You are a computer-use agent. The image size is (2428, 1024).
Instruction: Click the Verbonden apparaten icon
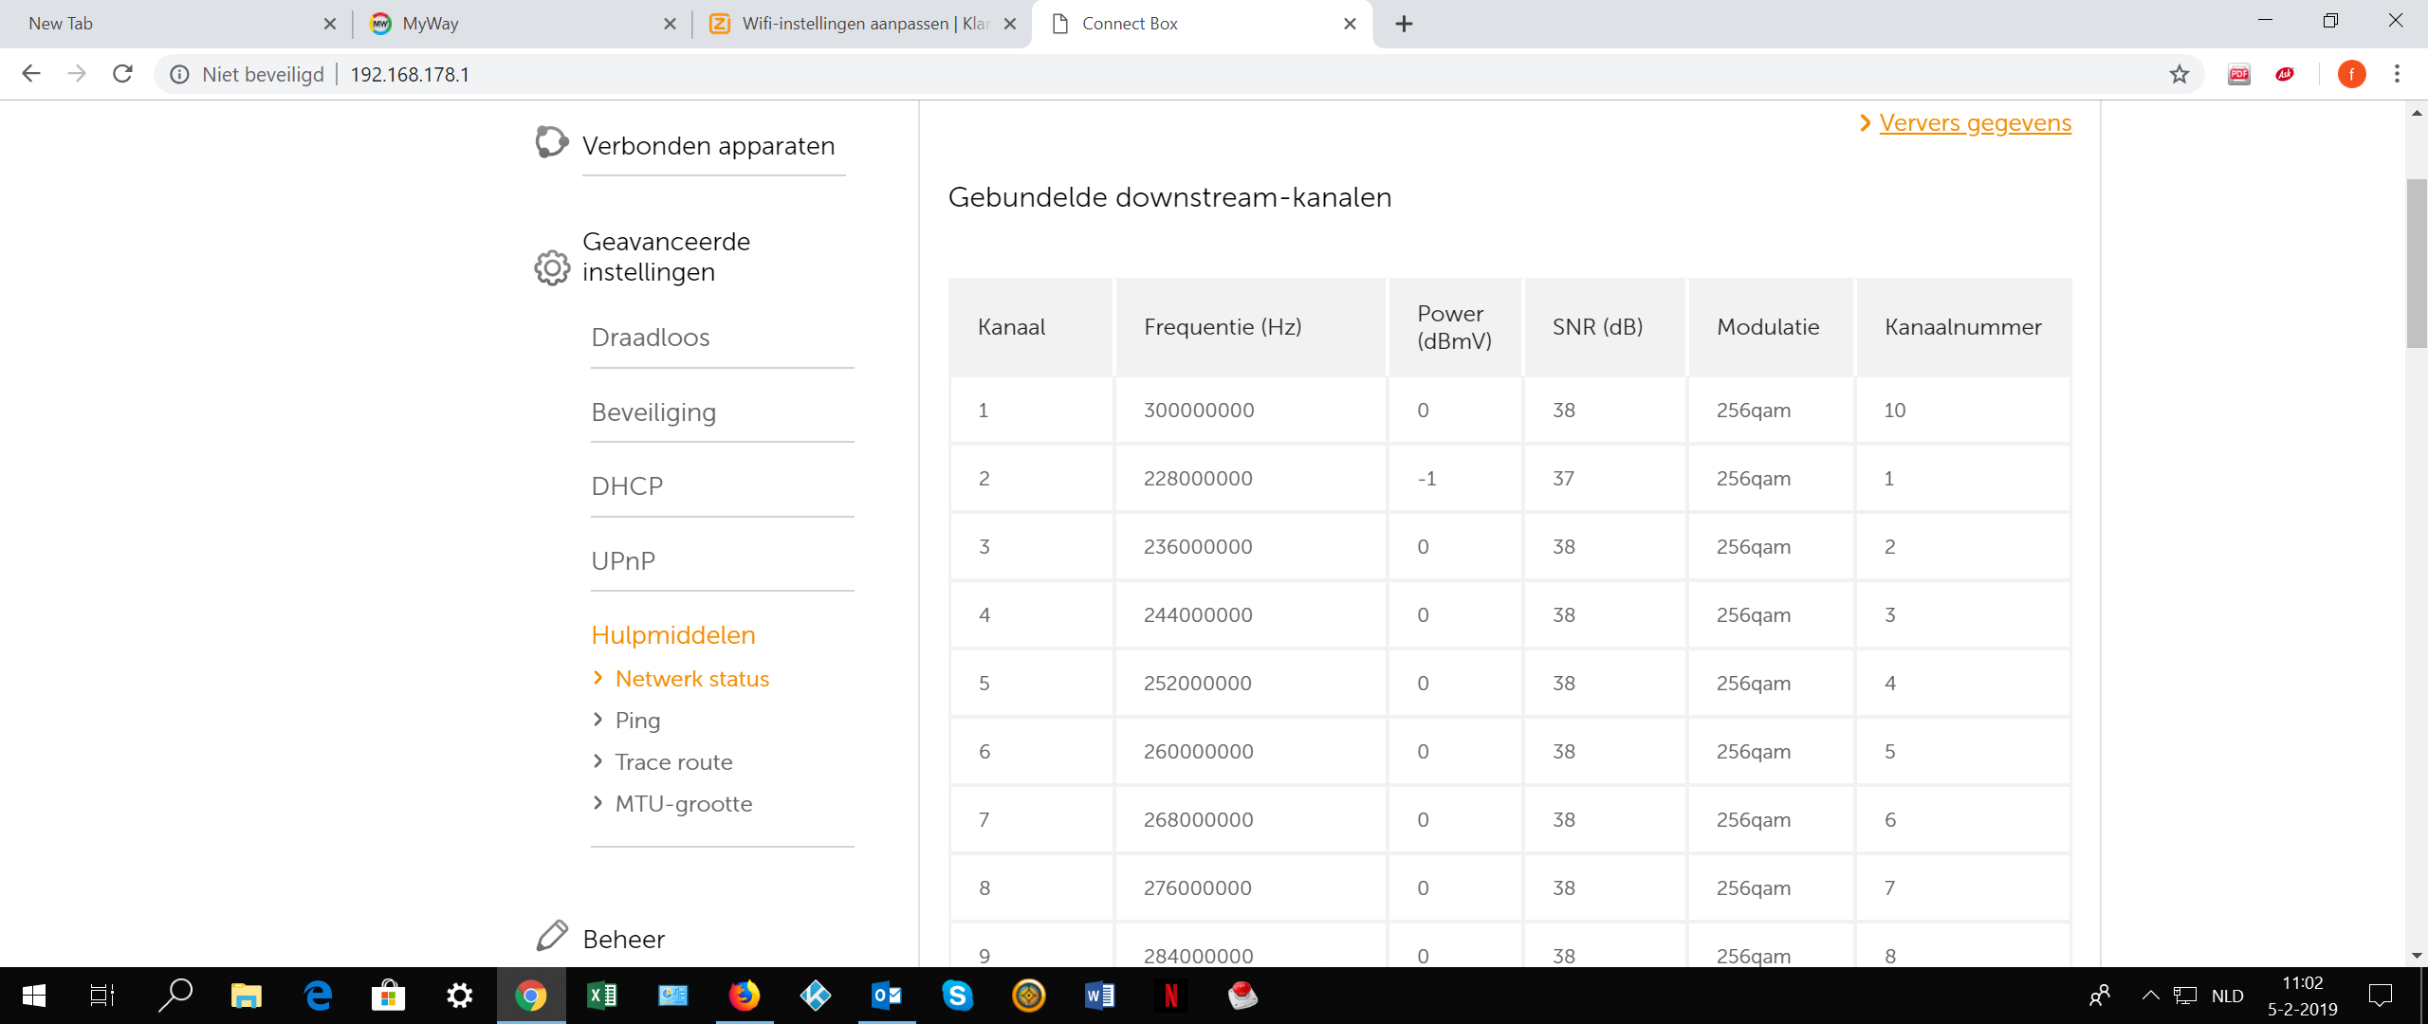tap(551, 142)
